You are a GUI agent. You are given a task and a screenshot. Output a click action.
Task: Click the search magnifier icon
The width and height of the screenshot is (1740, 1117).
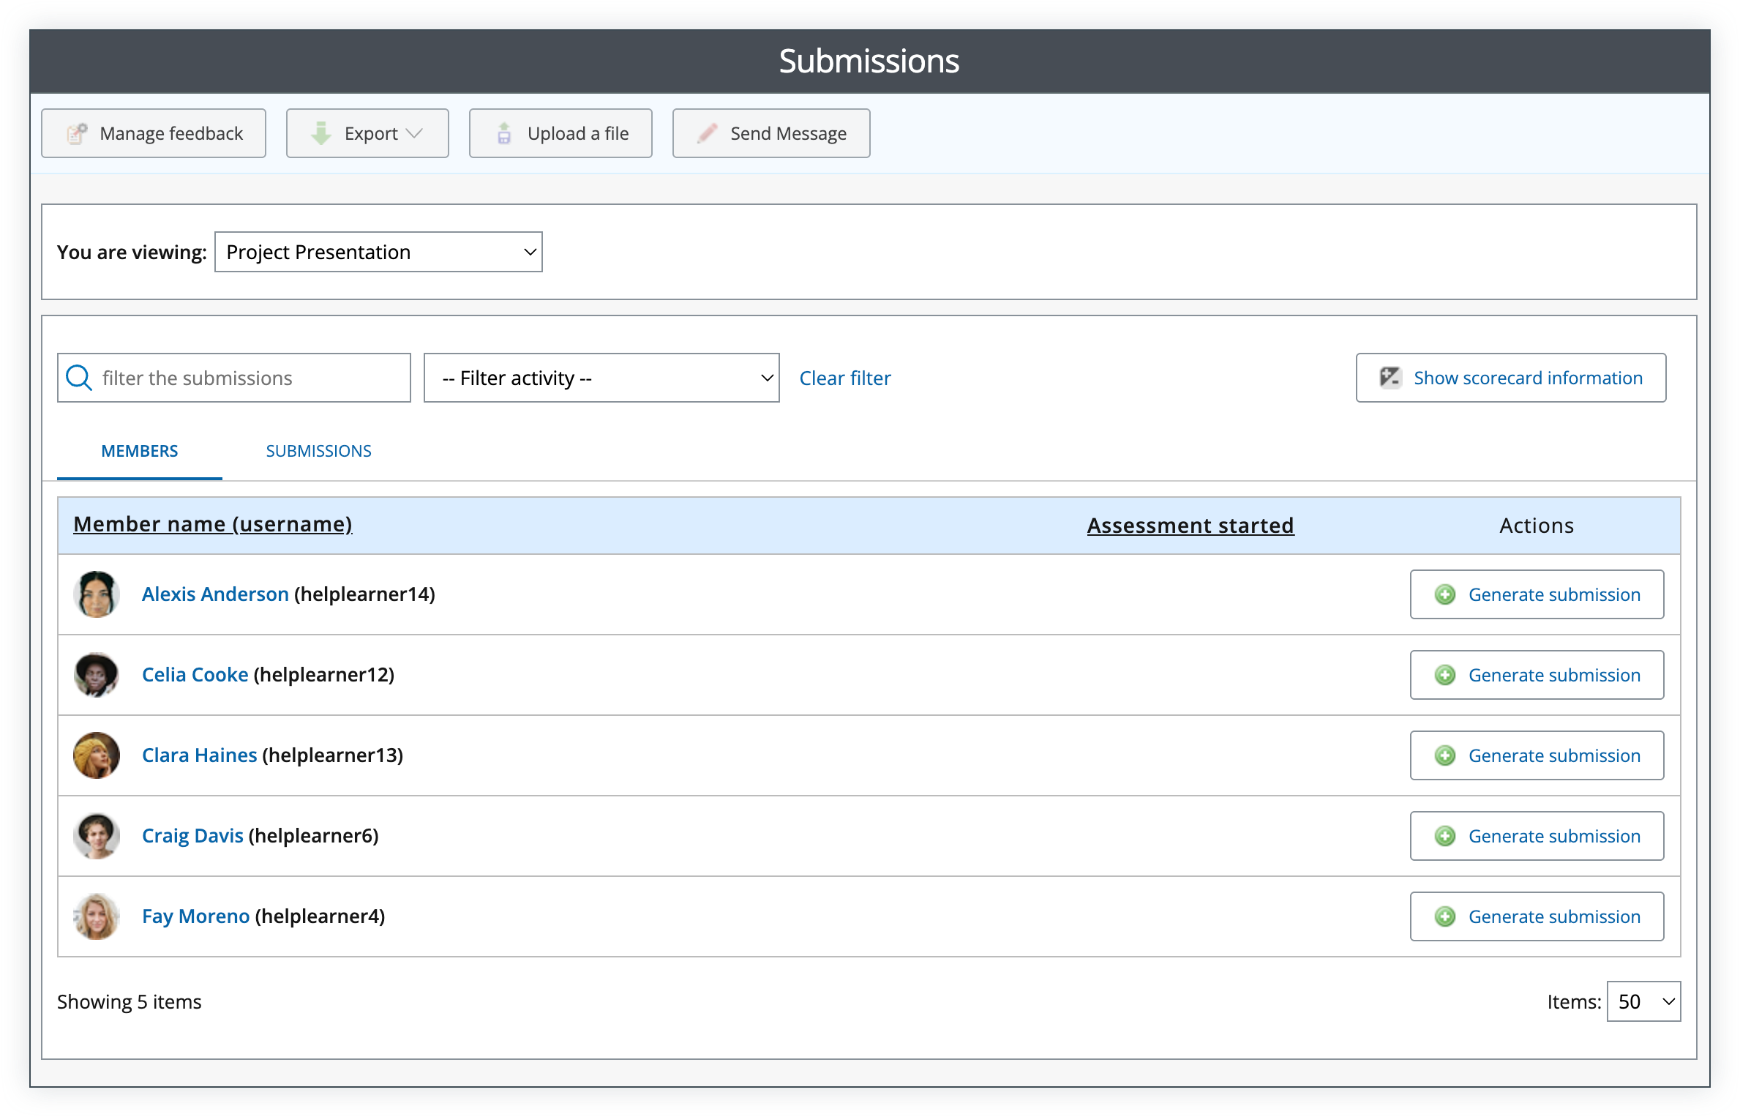79,378
